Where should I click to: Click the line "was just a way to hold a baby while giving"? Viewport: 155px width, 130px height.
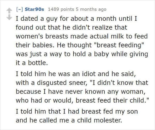pos(82,54)
